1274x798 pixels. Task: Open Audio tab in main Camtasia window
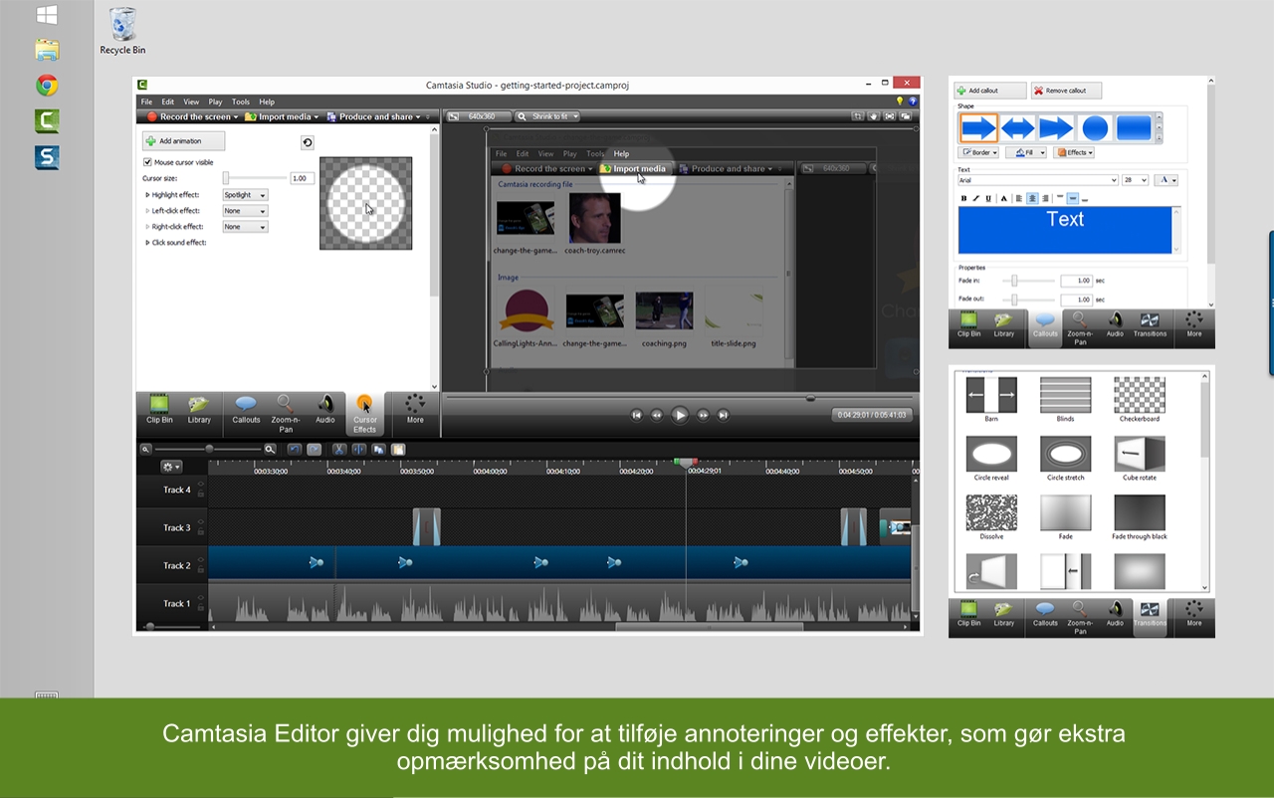coord(325,411)
